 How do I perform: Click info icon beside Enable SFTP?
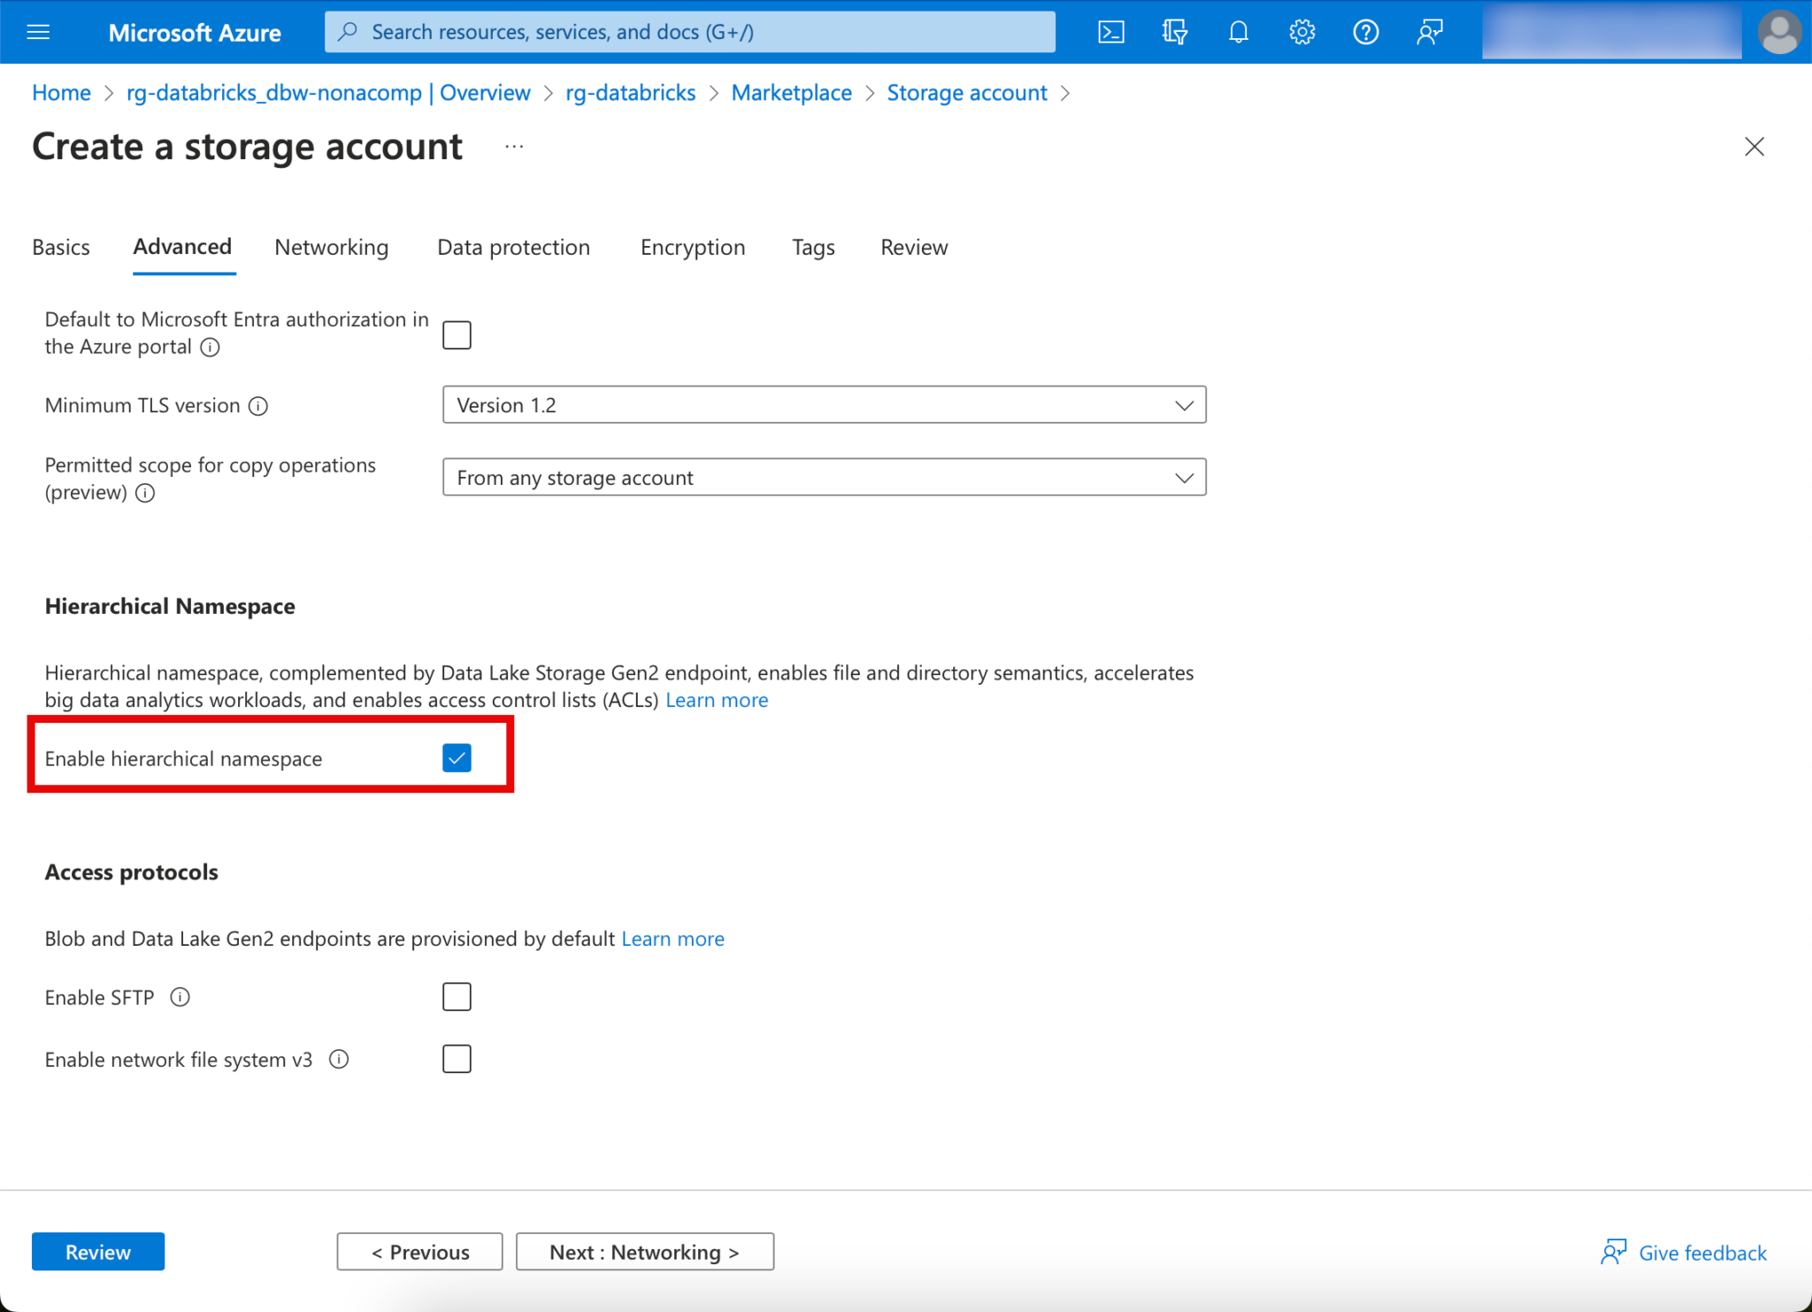click(x=180, y=997)
